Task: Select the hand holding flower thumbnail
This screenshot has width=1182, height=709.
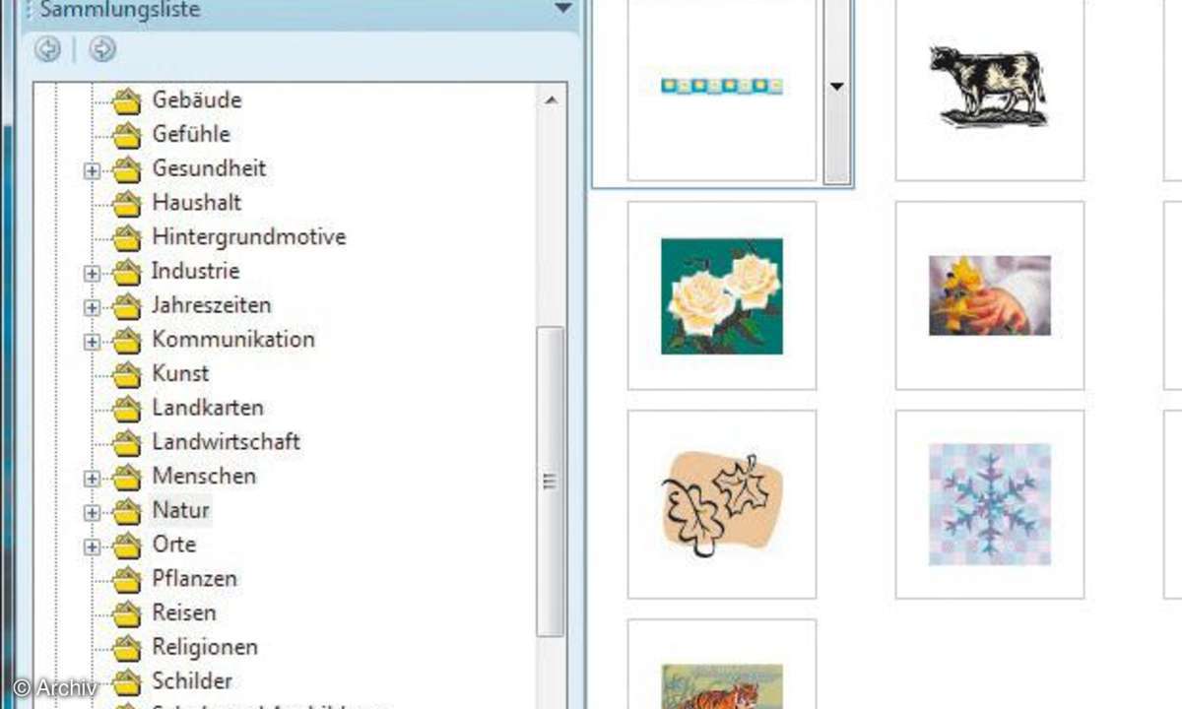Action: point(990,295)
